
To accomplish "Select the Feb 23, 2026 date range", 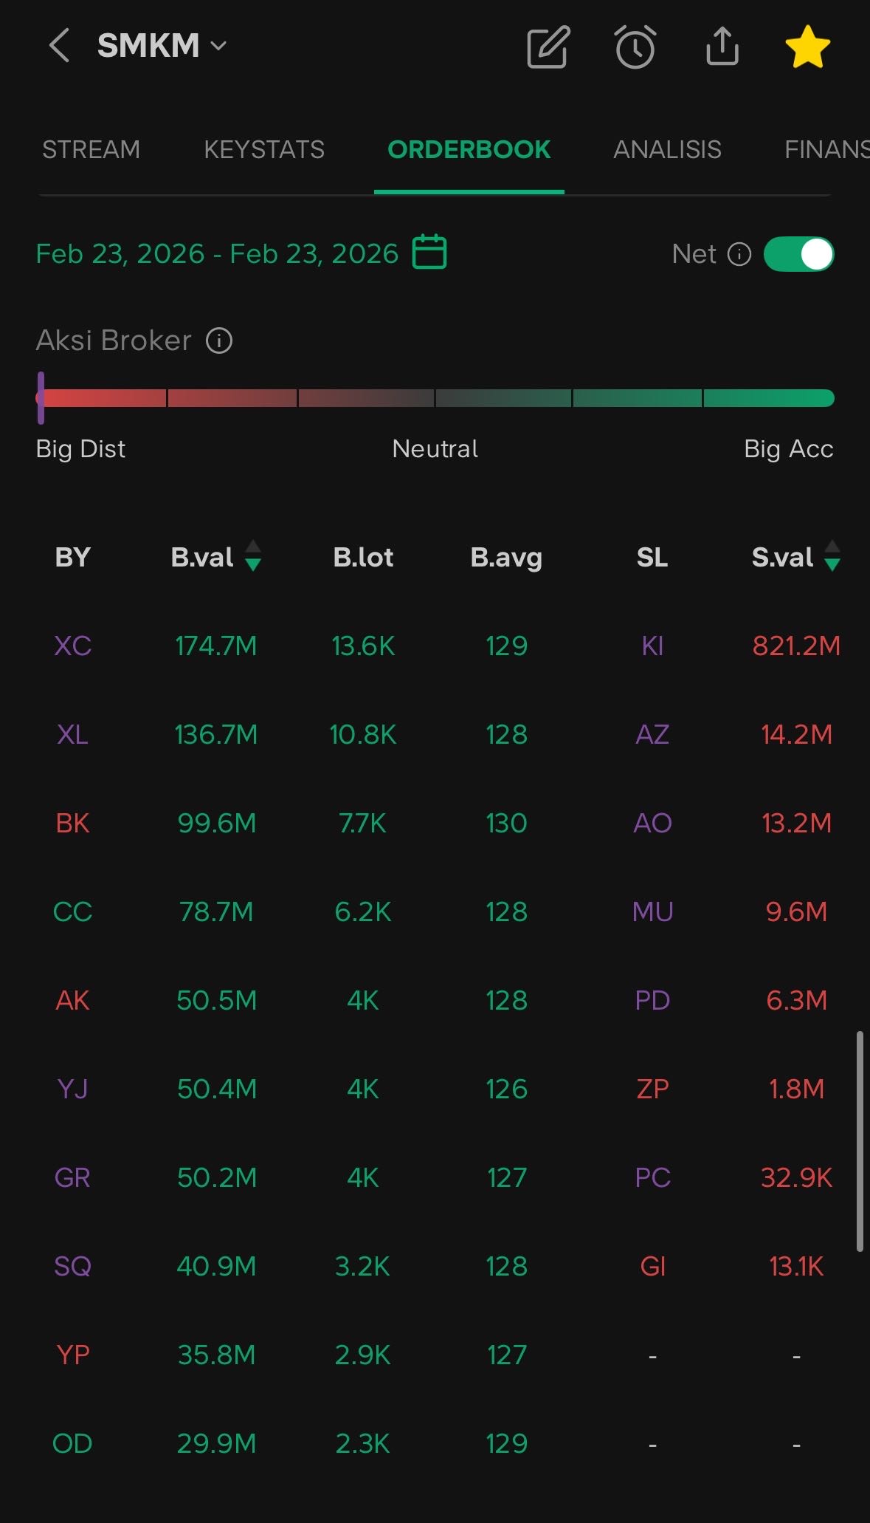I will click(217, 254).
